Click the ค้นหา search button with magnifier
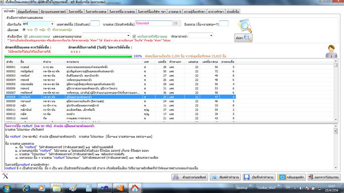Screen dimensions: 344x193 coord(243,38)
